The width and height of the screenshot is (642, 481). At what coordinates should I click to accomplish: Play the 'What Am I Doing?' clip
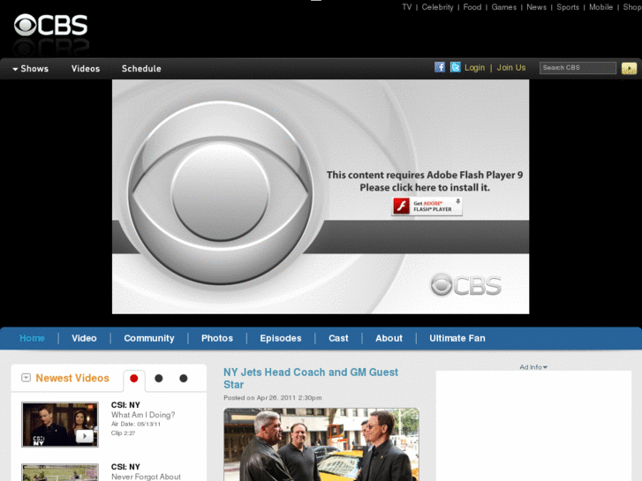coord(60,425)
